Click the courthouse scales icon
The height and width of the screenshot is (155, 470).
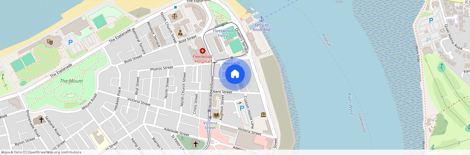pos(175,16)
